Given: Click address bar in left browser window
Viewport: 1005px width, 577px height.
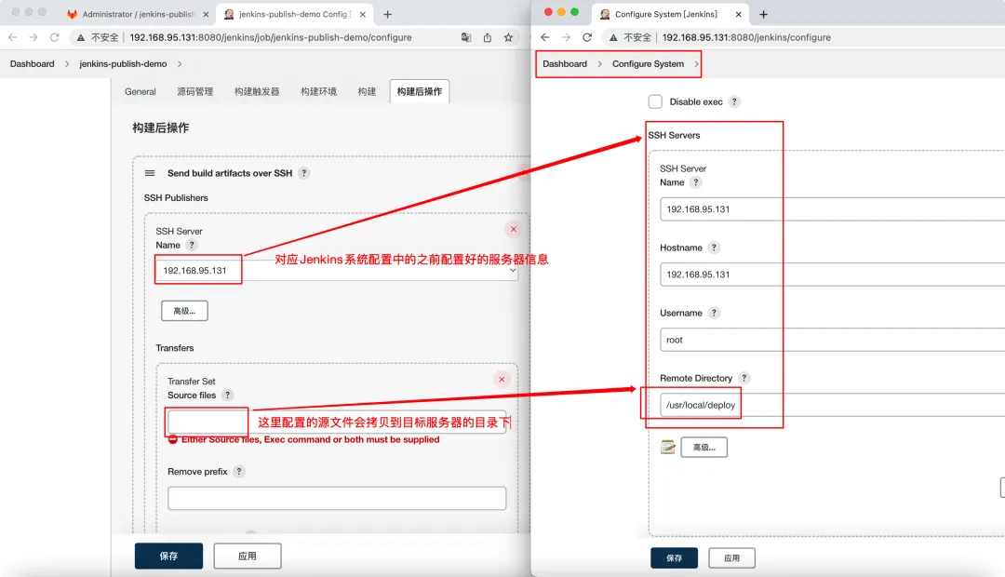Looking at the screenshot, I should [271, 37].
